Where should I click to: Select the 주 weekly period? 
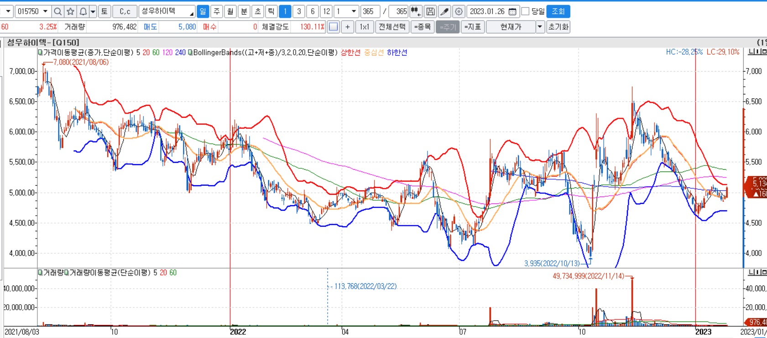point(217,11)
